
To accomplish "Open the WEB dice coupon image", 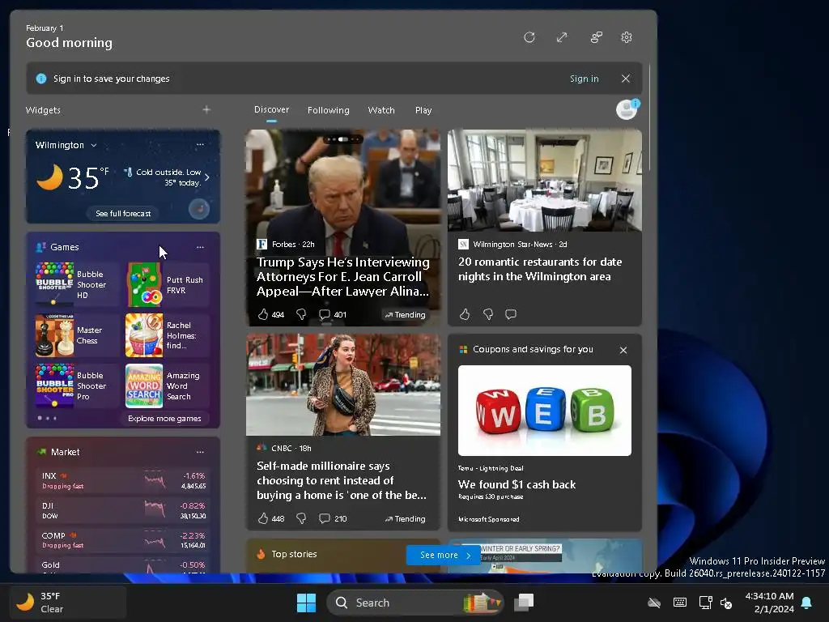I will click(545, 411).
